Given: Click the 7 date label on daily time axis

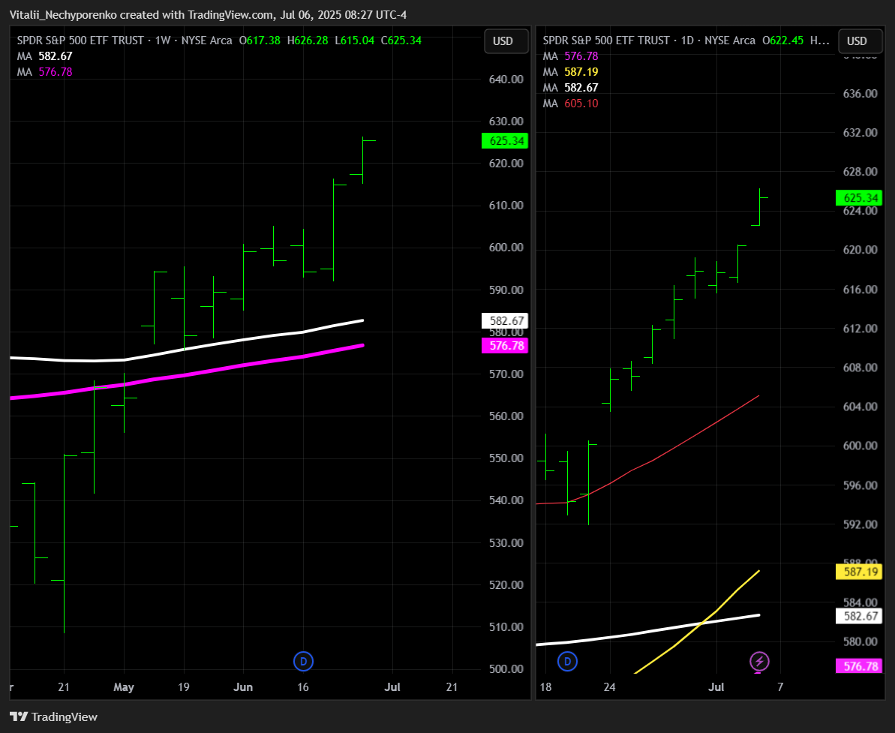Looking at the screenshot, I should (780, 686).
